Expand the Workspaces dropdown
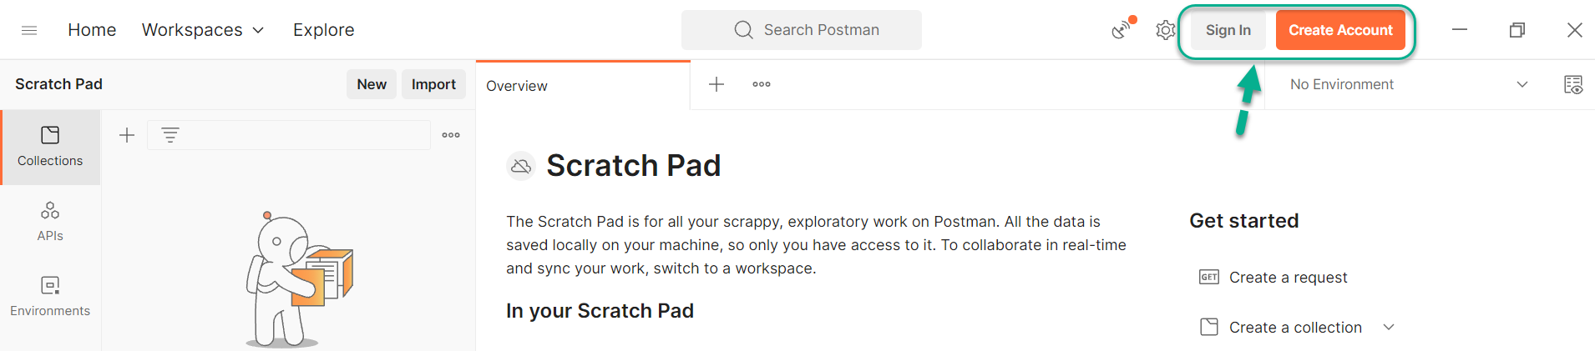Image resolution: width=1595 pixels, height=351 pixels. coord(203,30)
